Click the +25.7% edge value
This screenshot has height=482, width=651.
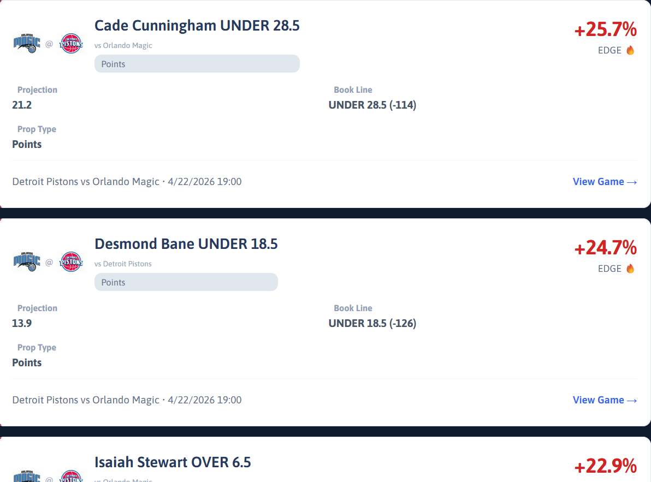tap(605, 29)
